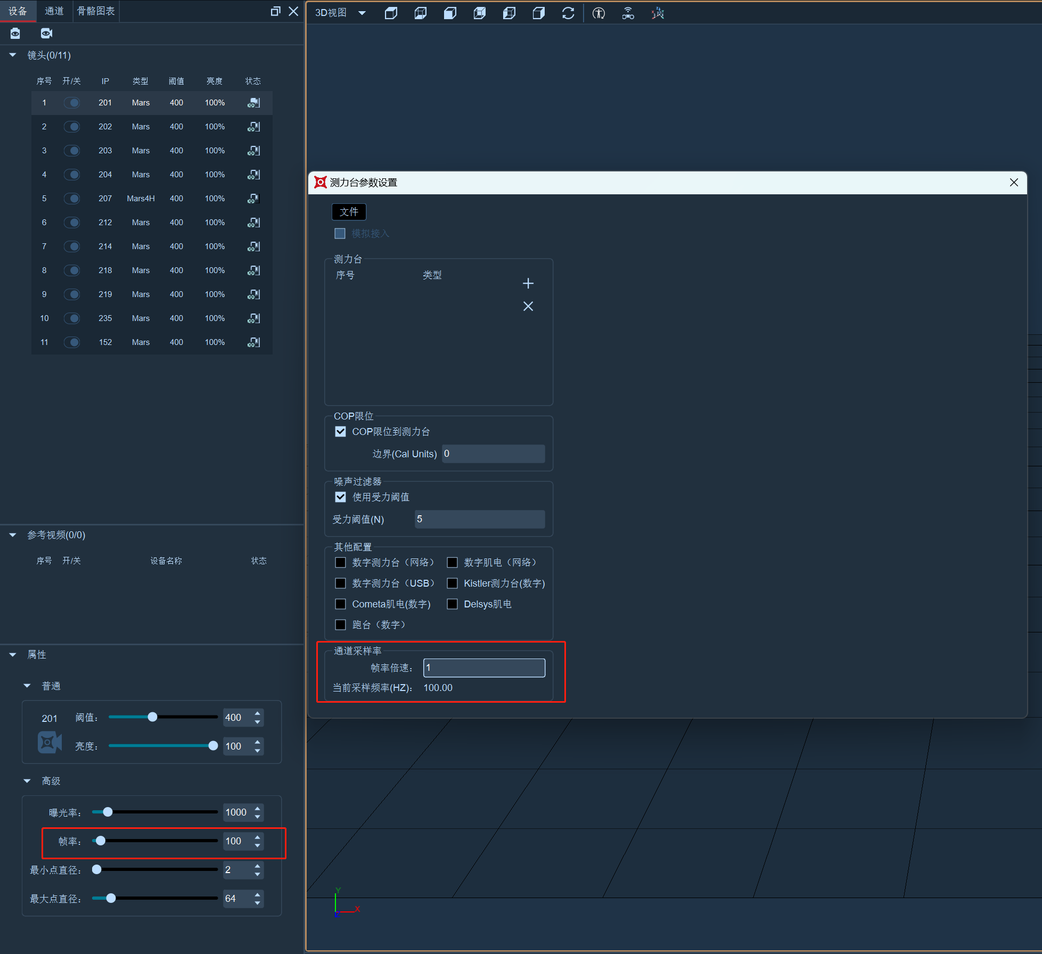This screenshot has height=954, width=1042.
Task: Click the refresh view icon in 3D toolbar
Action: pyautogui.click(x=568, y=13)
